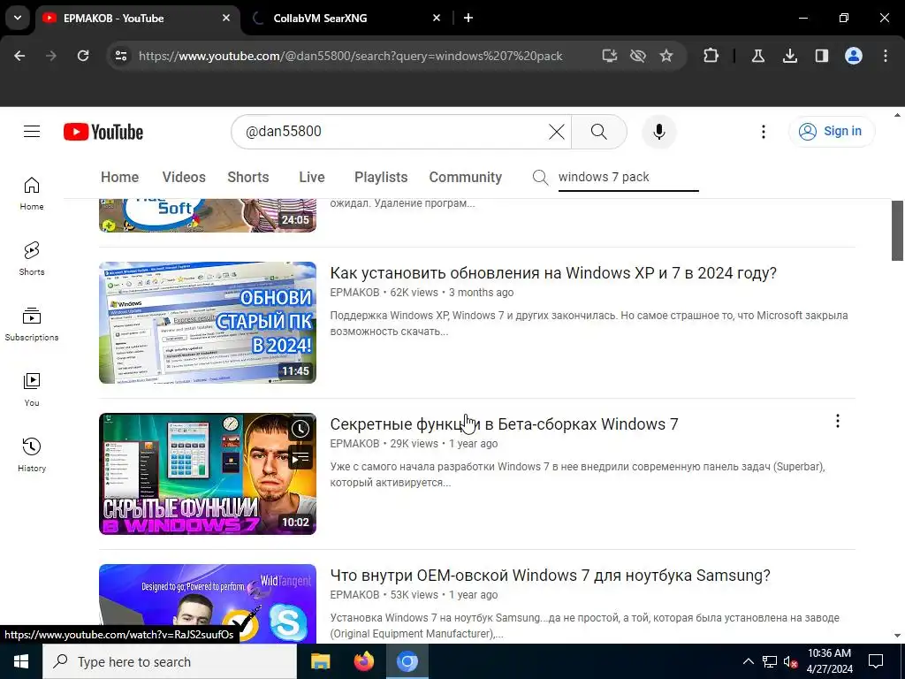Go to the YouTube logo home link
The image size is (905, 679).
coord(103,132)
